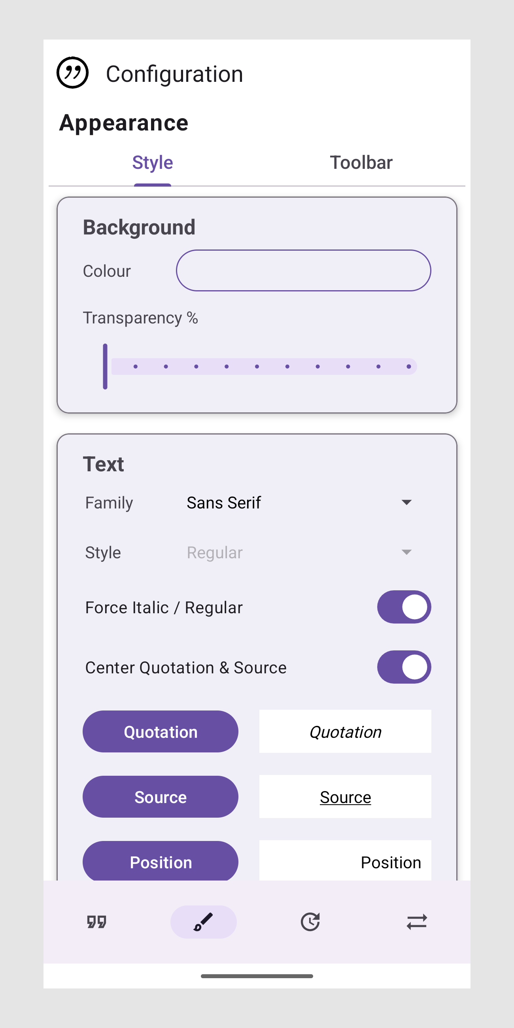Screen dimensions: 514x1028
Task: Tap the quotation mark app logo
Action: pos(72,73)
